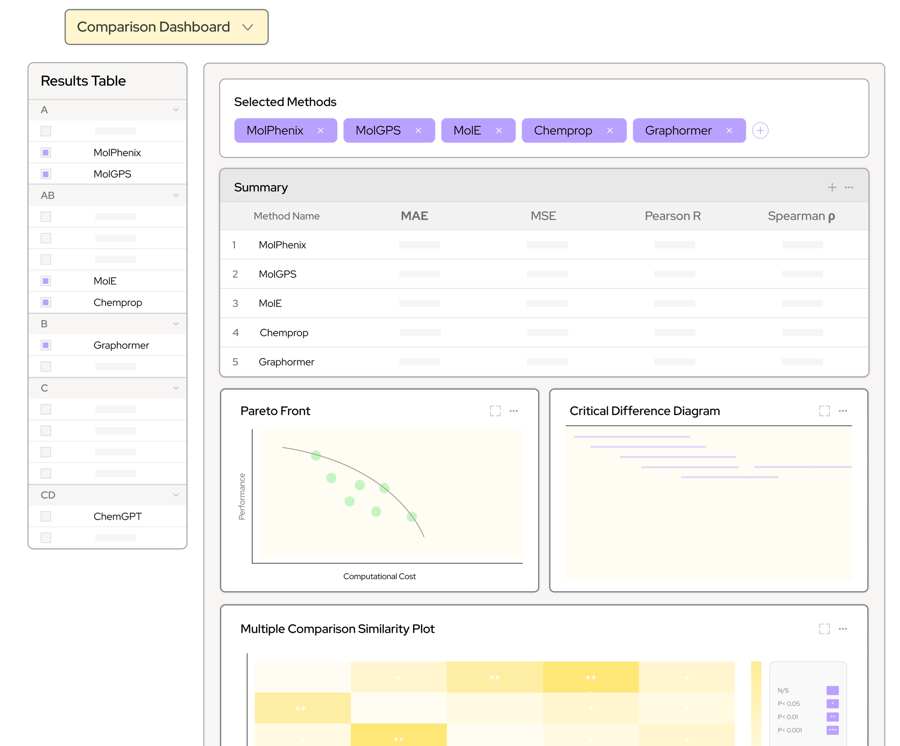900x746 pixels.
Task: Click the P< 0.05 legend swatch
Action: (832, 704)
